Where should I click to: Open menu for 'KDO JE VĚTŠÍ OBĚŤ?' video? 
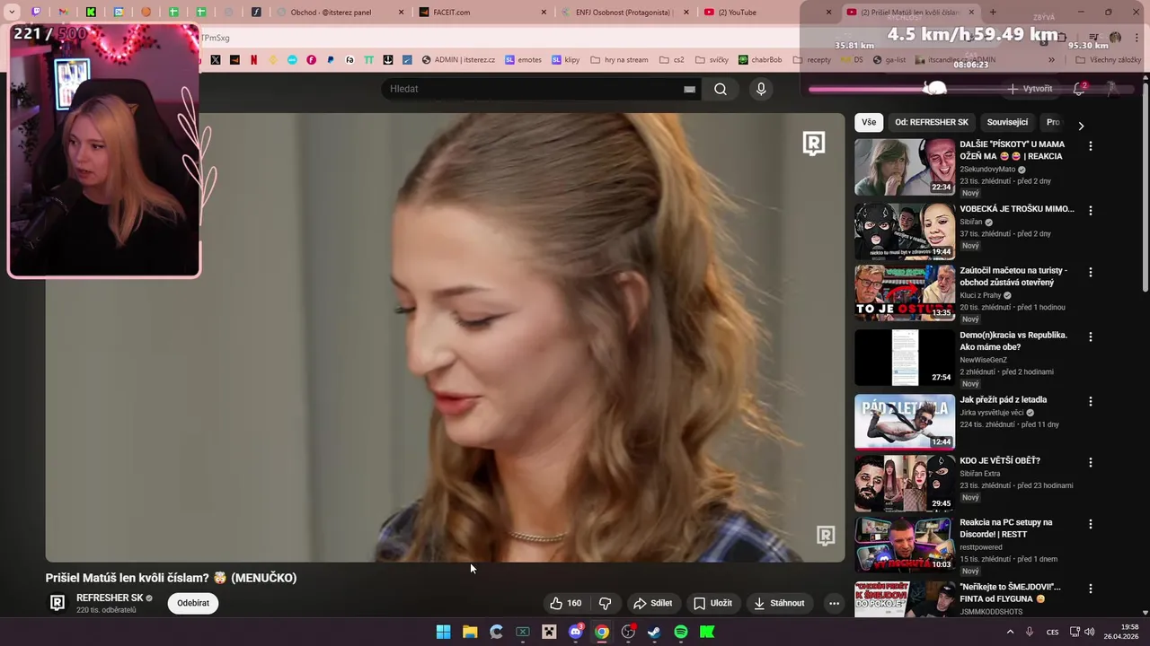(1091, 462)
